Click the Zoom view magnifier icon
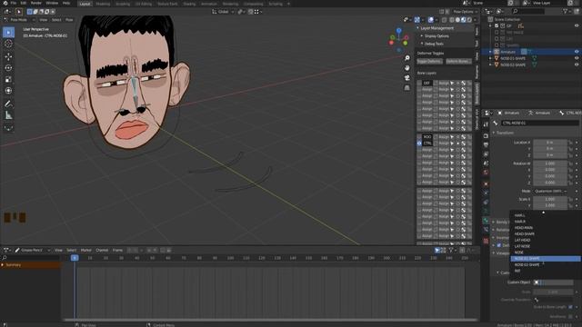 [407, 58]
